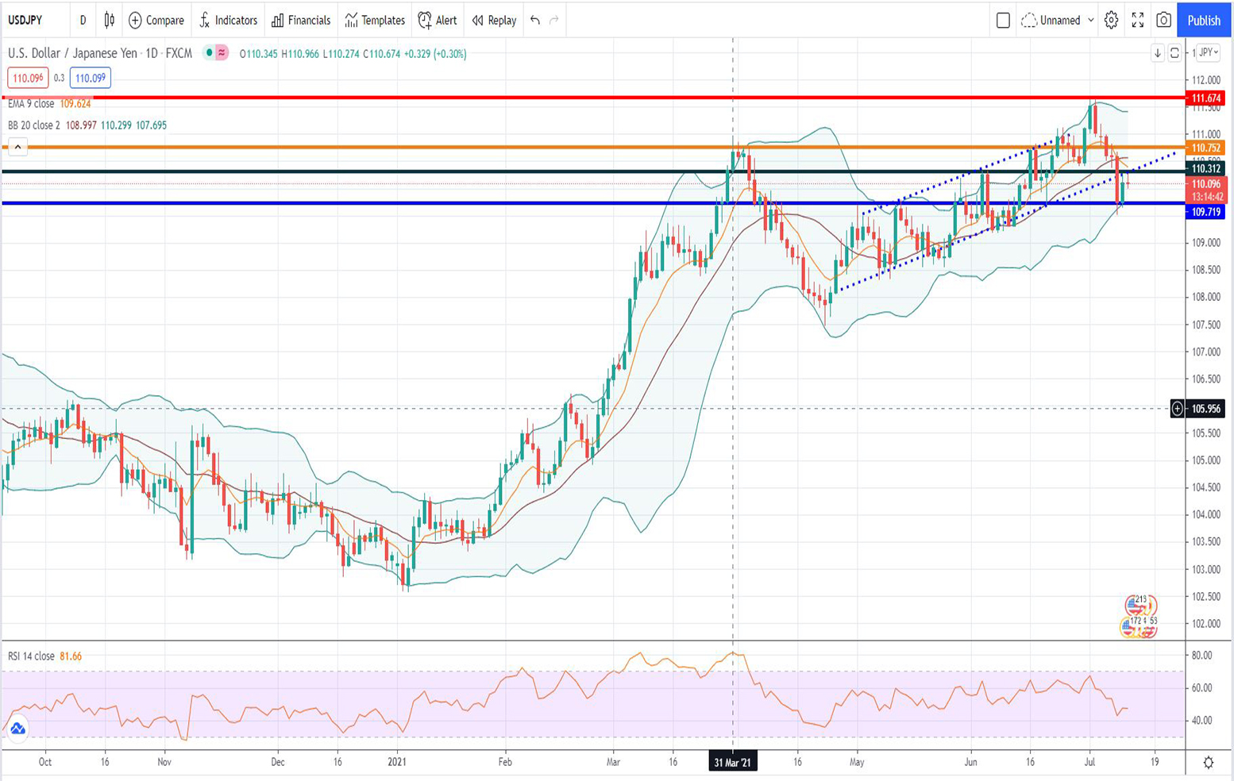Screen dimensions: 1234x781
Task: Click the Alert clock icon button
Action: [438, 21]
